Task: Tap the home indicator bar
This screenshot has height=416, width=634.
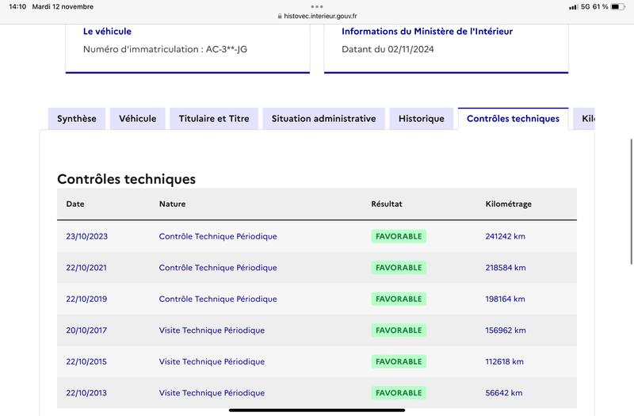Action: 317,410
